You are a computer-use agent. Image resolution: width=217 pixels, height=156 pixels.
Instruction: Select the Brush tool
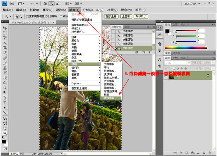pos(5,63)
